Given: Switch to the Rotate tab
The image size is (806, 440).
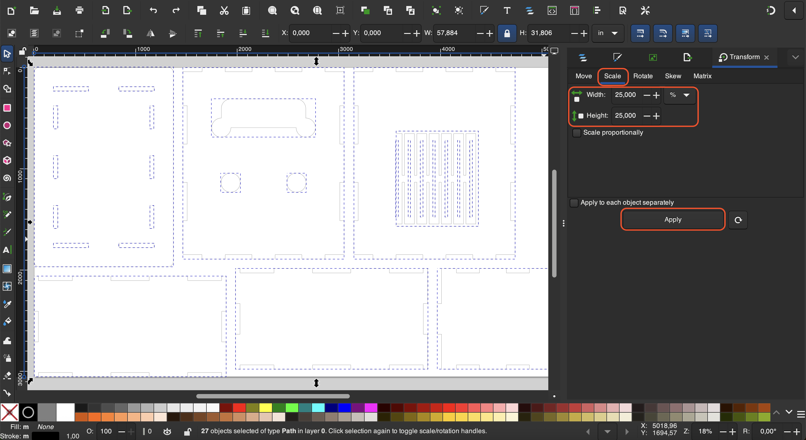Looking at the screenshot, I should (x=643, y=76).
